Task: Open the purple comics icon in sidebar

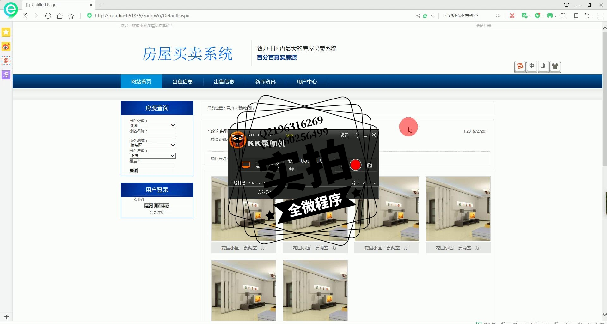Action: tap(6, 75)
